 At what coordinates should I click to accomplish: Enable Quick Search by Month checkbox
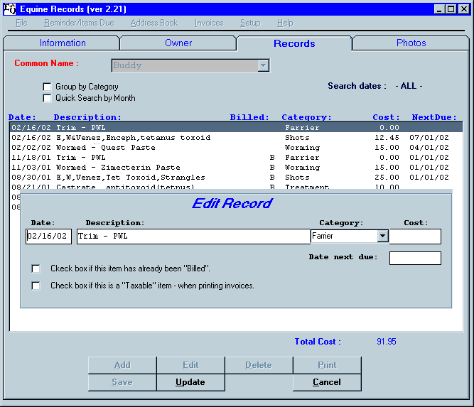tap(48, 98)
